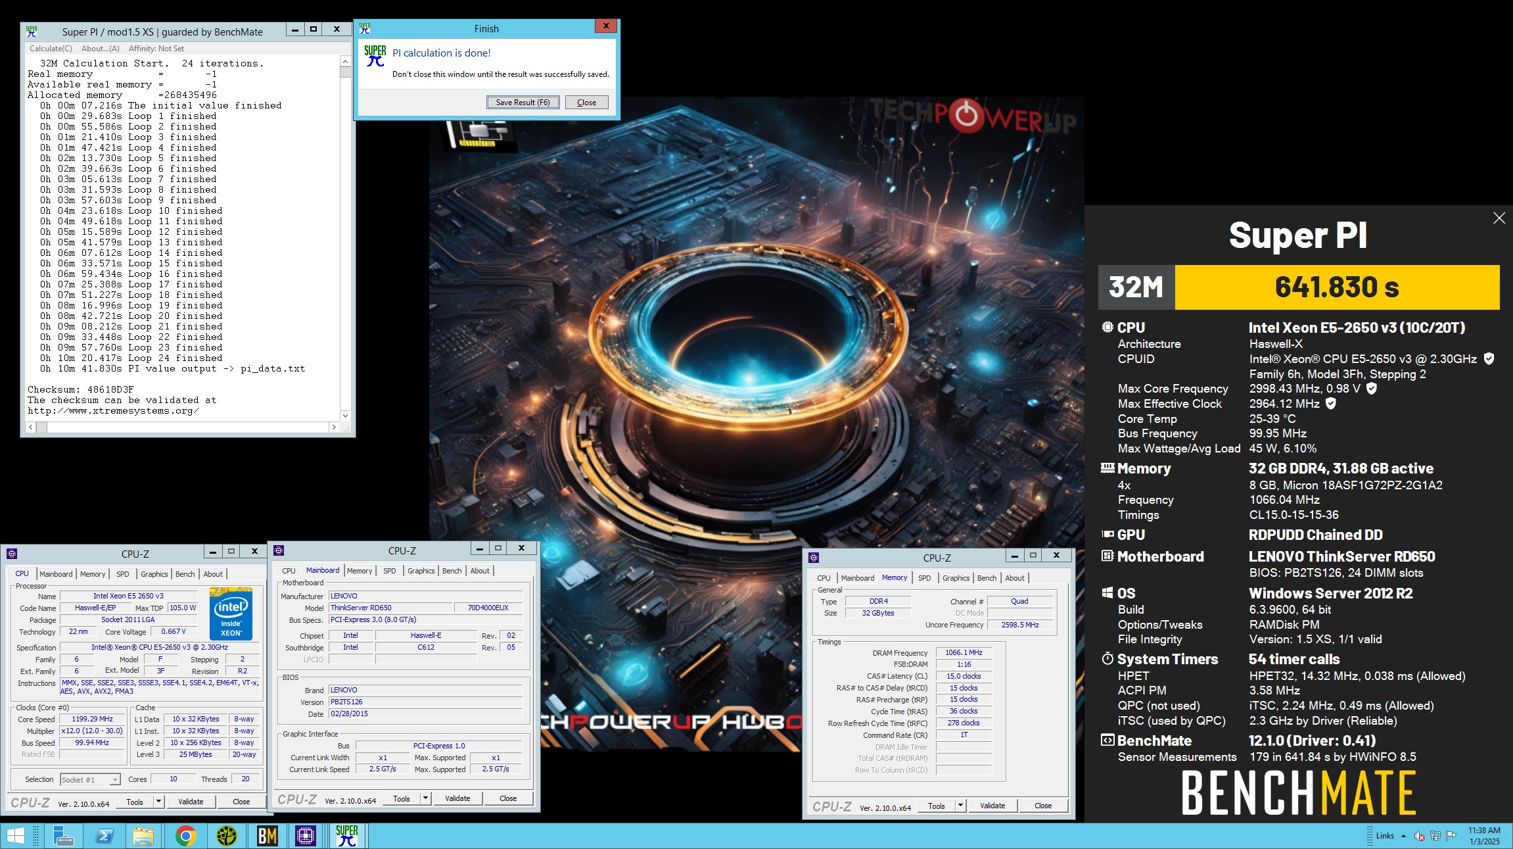
Task: Open the Tools dropdown arrow in the CPU tab window
Action: click(x=158, y=802)
